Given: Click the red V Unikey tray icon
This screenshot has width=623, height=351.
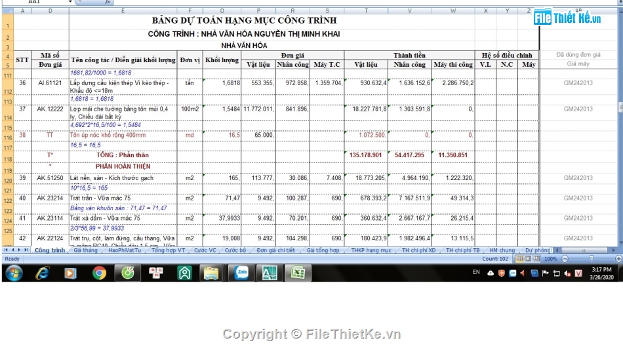Looking at the screenshot, I should pos(578,273).
